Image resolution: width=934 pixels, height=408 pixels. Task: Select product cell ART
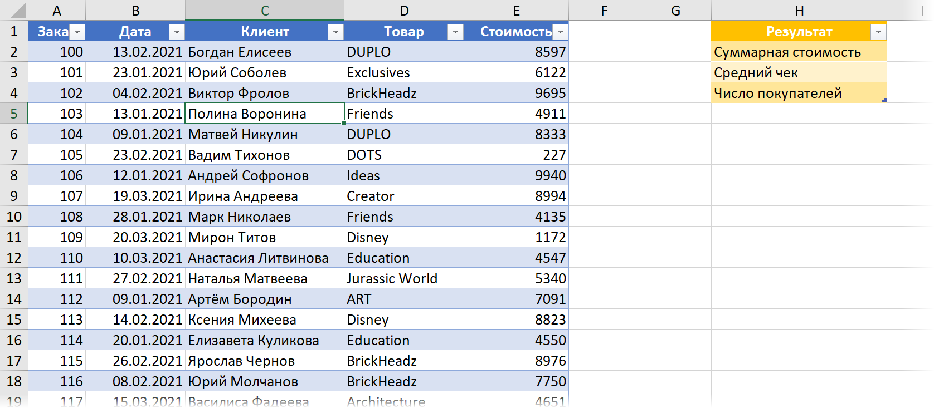click(404, 299)
